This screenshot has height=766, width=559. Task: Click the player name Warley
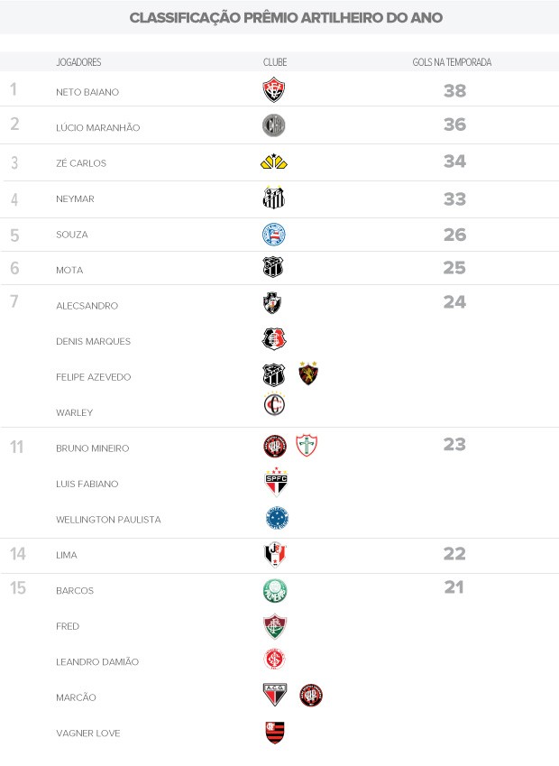coord(74,412)
